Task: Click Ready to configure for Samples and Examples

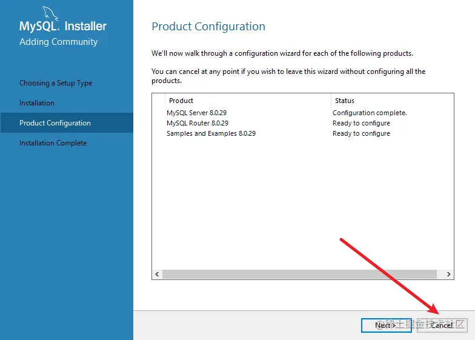Action: 361,133
